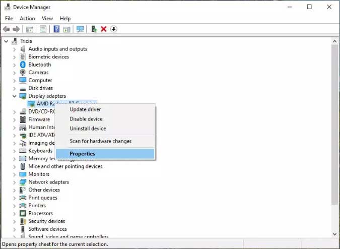The image size is (340, 249).
Task: Select the Display adapters icon
Action: point(23,96)
